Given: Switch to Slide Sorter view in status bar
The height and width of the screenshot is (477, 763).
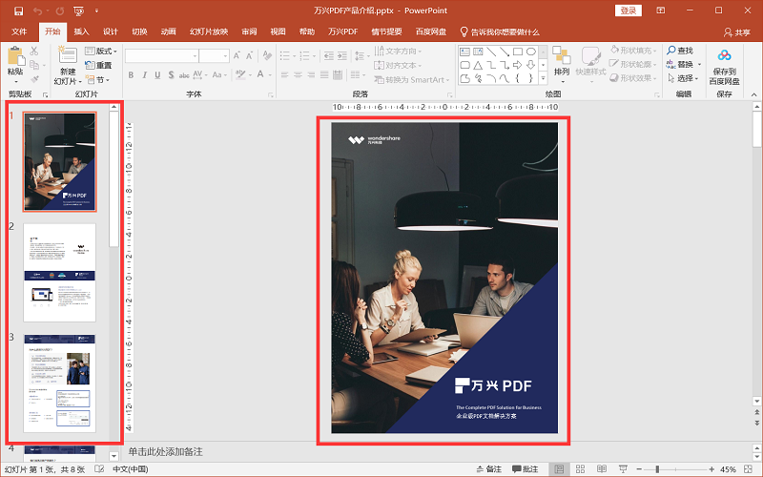Looking at the screenshot, I should coord(581,469).
